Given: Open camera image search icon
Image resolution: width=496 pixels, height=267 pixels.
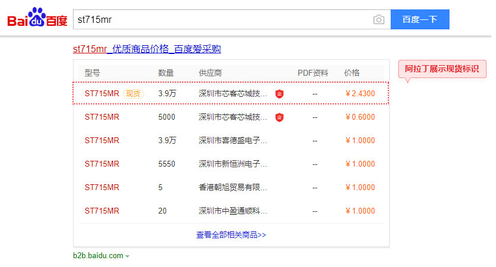Looking at the screenshot, I should [378, 19].
